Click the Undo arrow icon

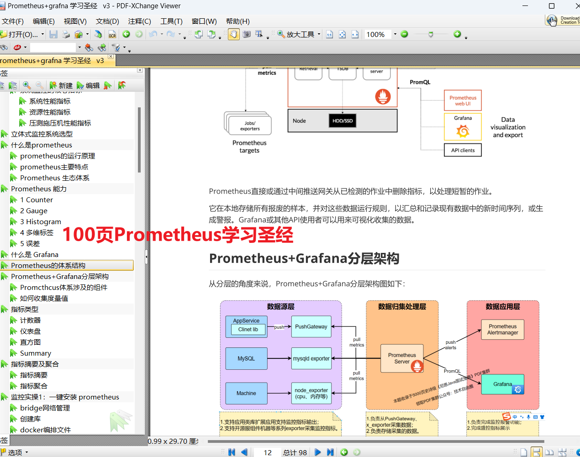[x=153, y=34]
